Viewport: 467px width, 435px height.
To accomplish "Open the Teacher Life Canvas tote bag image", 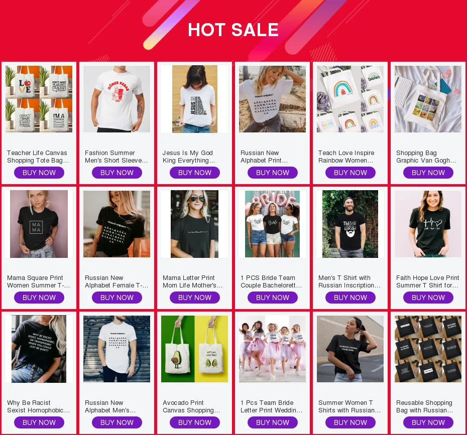I will (x=39, y=99).
